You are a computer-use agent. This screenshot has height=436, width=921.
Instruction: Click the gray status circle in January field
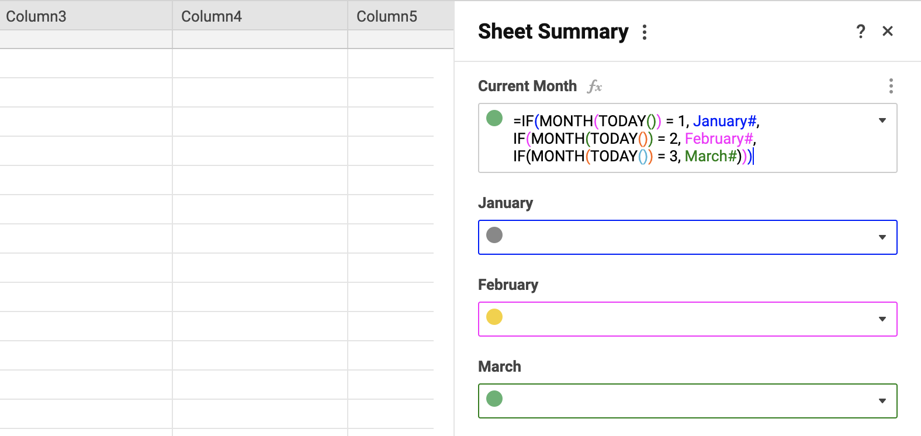pyautogui.click(x=494, y=236)
